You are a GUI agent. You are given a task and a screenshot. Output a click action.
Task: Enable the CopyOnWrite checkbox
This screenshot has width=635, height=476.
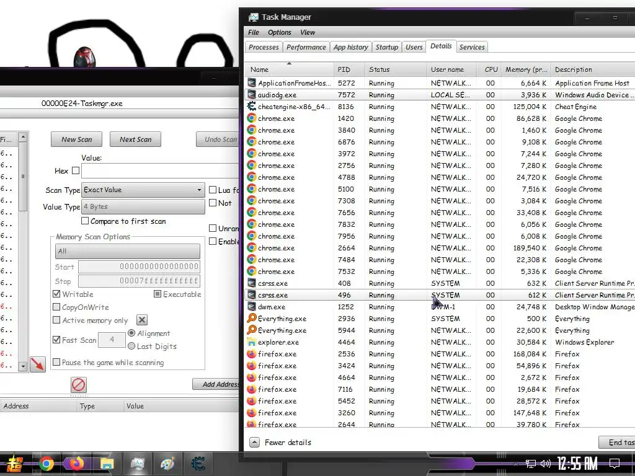coord(56,307)
